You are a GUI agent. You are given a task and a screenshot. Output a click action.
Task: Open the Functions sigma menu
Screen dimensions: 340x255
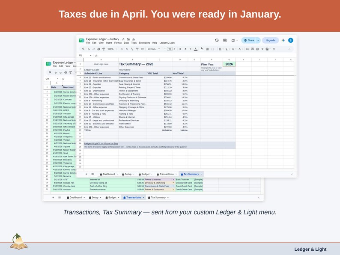(274, 49)
